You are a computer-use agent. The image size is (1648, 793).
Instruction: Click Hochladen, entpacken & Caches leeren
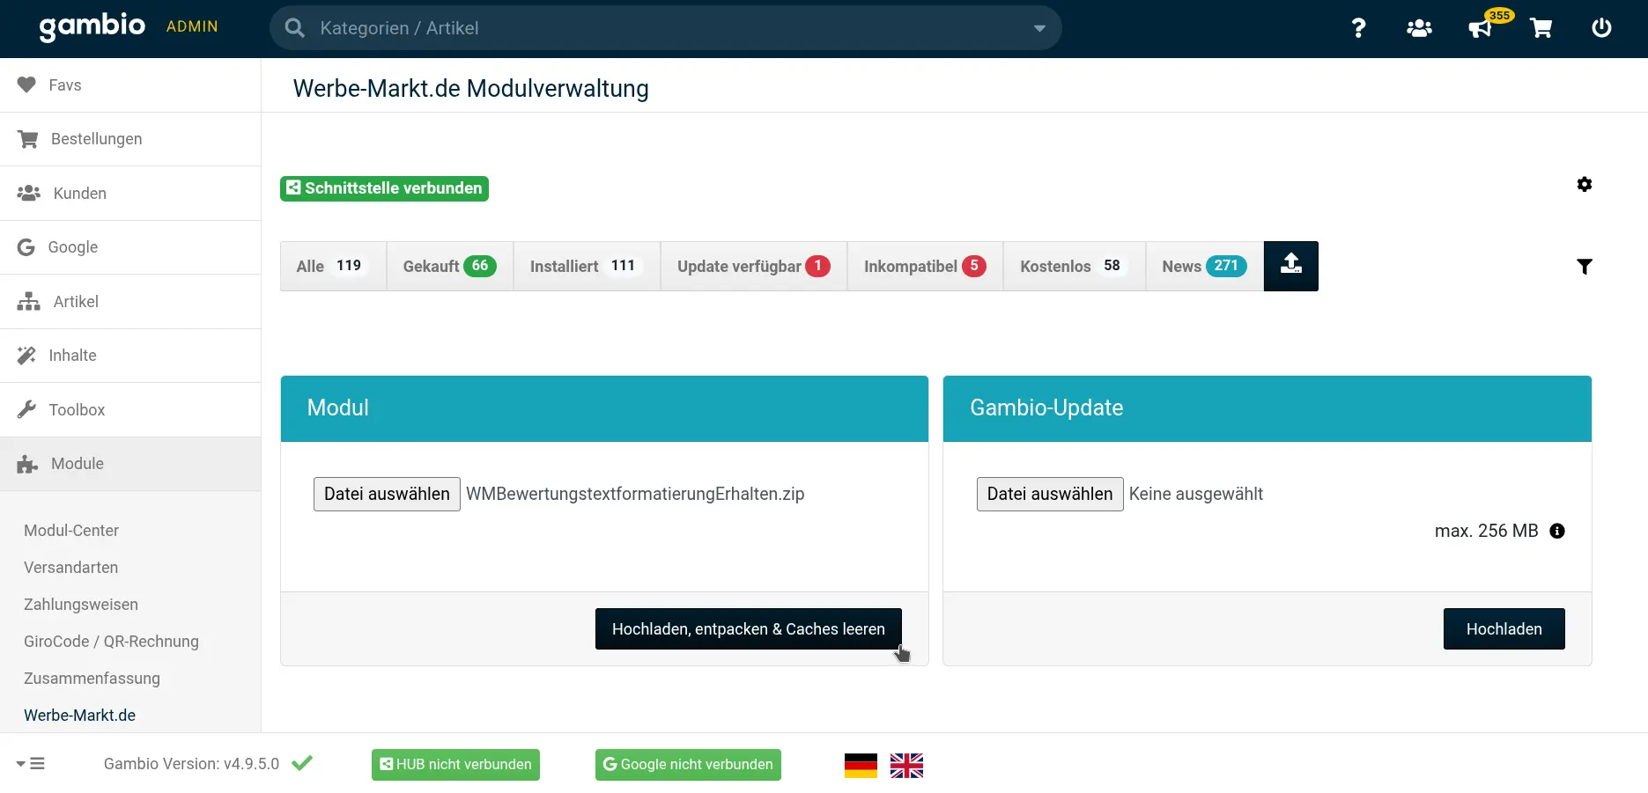[x=749, y=629]
